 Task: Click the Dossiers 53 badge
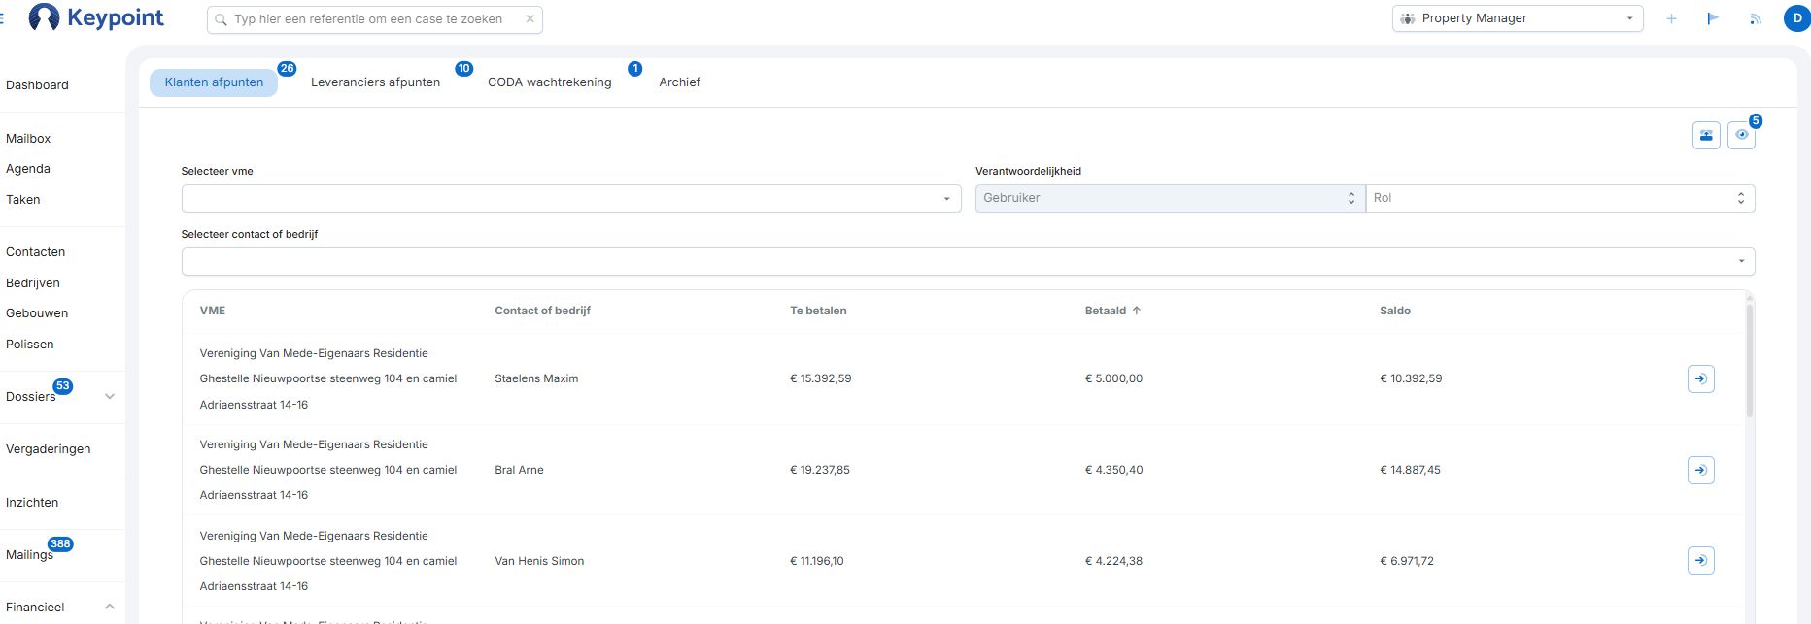point(63,386)
